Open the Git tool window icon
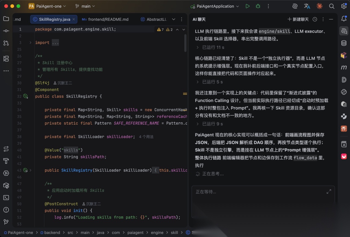The height and width of the screenshot is (237, 350). [x=6, y=222]
